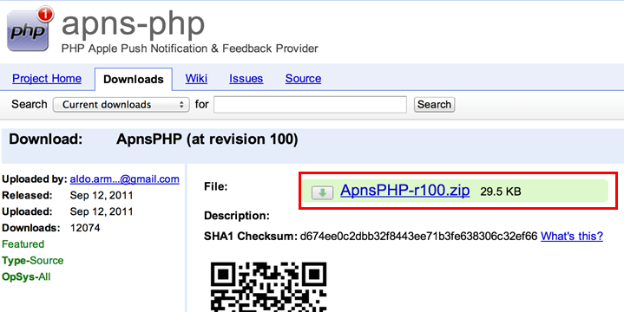
Task: Click the Search button
Action: coord(434,105)
